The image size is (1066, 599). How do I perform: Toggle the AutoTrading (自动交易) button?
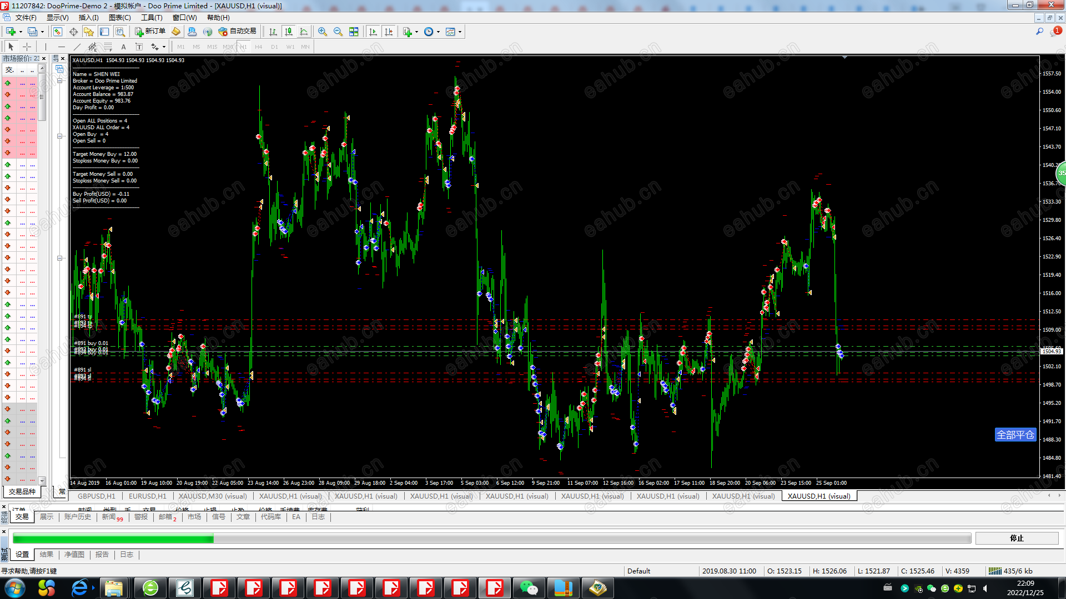(x=238, y=32)
